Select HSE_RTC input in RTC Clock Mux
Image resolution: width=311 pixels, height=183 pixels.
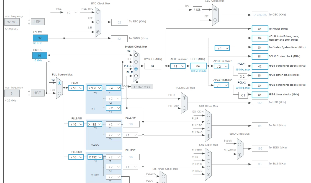coord(98,12)
